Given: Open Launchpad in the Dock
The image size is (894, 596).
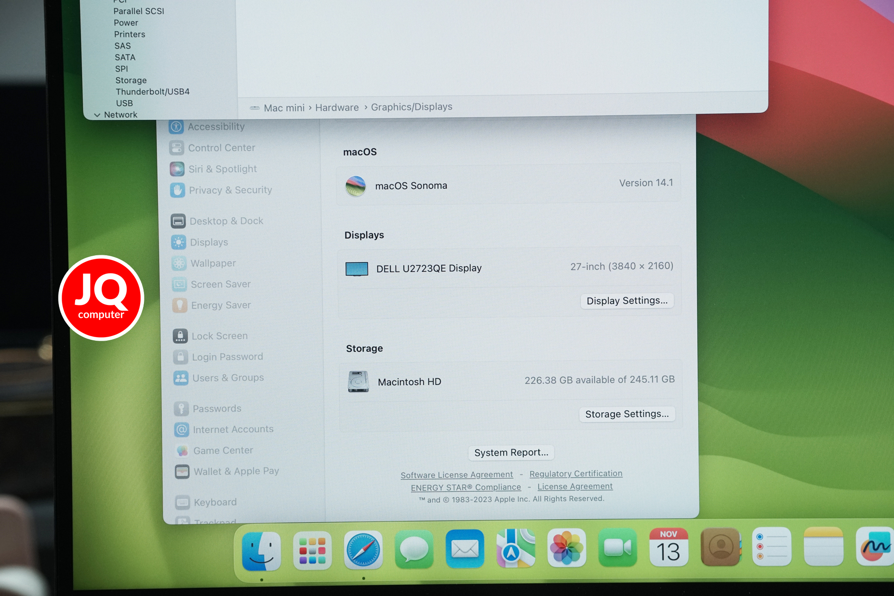Looking at the screenshot, I should click(312, 550).
